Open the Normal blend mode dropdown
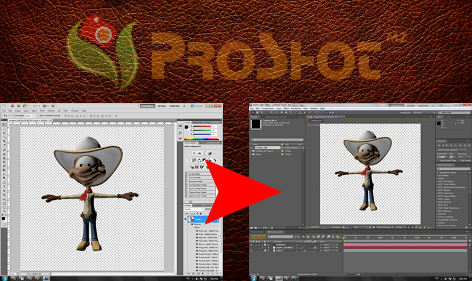472x281 pixels. (x=194, y=209)
